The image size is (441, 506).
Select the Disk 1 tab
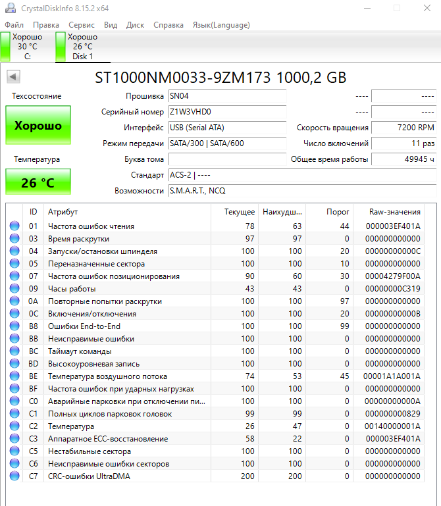(83, 47)
